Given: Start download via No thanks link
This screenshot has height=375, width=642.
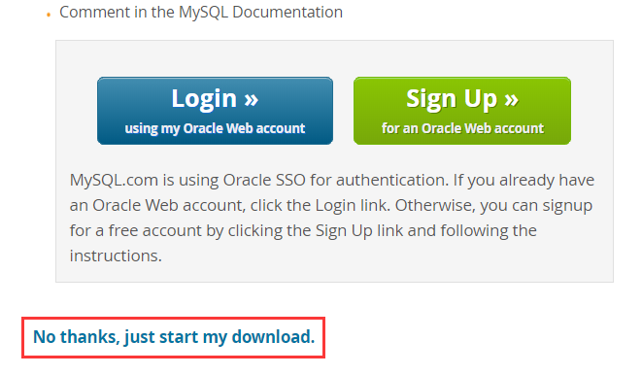Looking at the screenshot, I should [x=174, y=337].
